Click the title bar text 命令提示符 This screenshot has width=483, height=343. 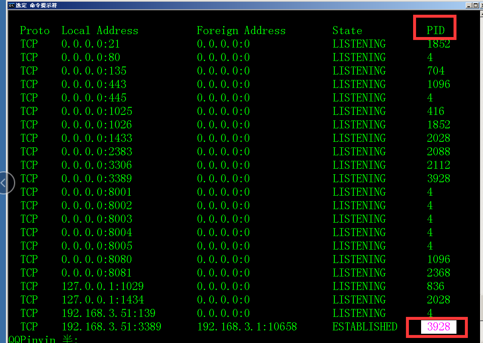pos(43,5)
